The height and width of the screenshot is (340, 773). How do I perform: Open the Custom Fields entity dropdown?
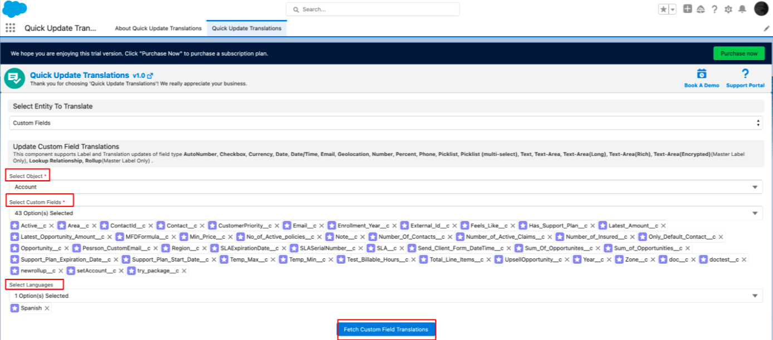386,123
